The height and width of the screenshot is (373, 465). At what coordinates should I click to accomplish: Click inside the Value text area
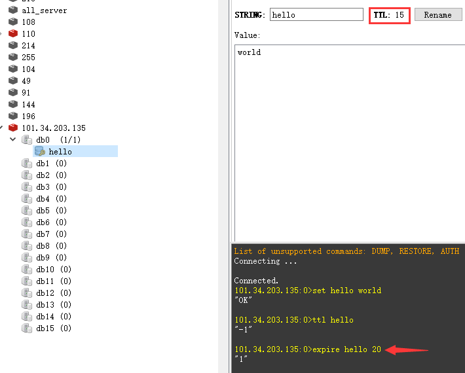click(347, 144)
